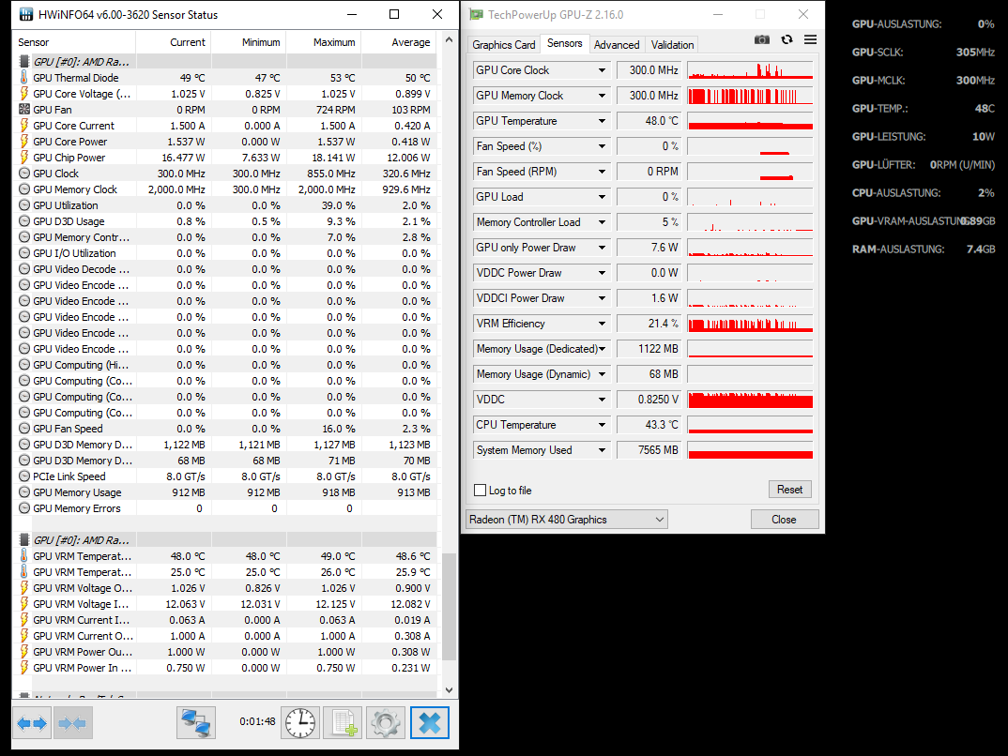
Task: Click the first GPU [#0] chip icon
Action: 23,62
